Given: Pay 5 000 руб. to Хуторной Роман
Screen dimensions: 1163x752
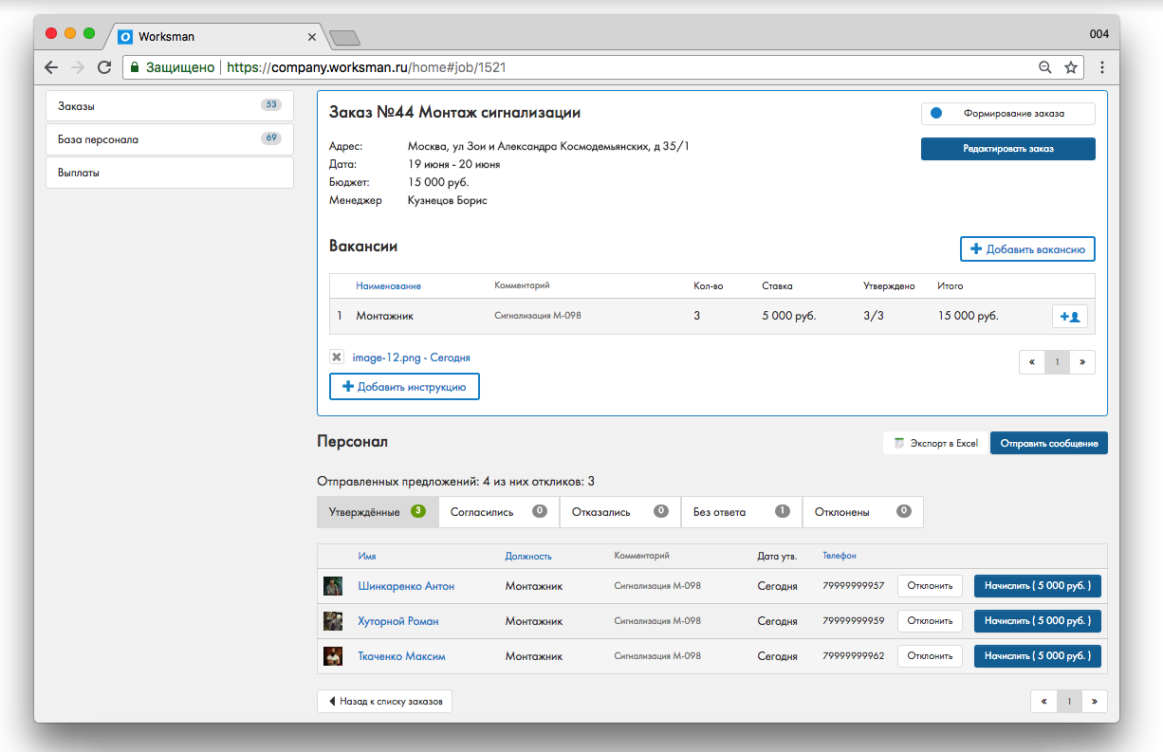Looking at the screenshot, I should pos(1038,621).
